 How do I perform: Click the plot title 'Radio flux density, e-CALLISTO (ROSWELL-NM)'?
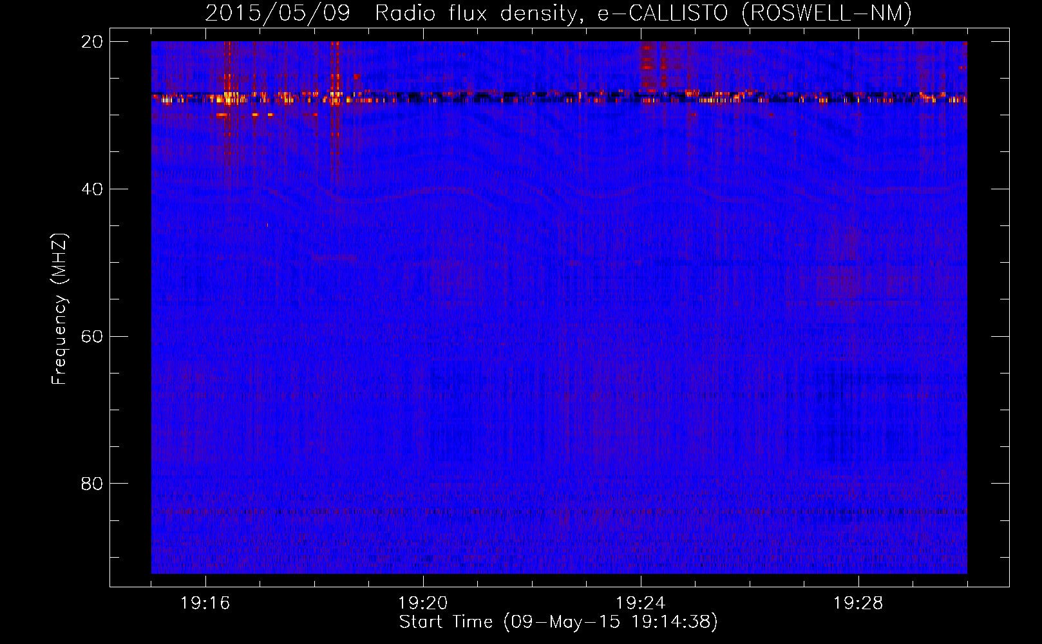(x=643, y=13)
